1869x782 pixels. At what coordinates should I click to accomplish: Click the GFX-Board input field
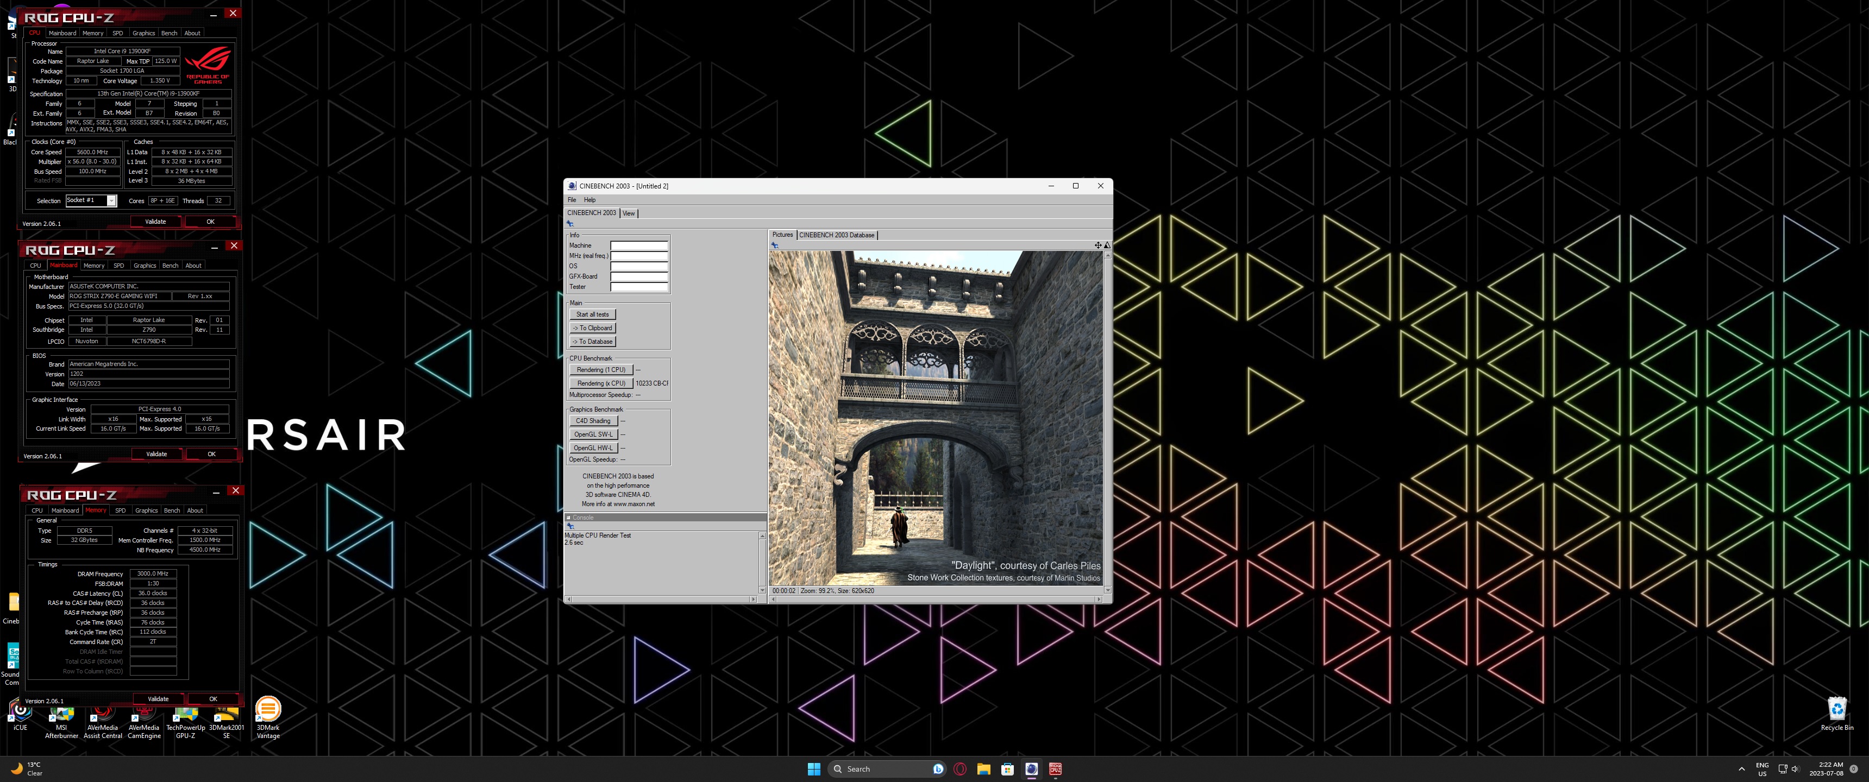click(x=638, y=276)
